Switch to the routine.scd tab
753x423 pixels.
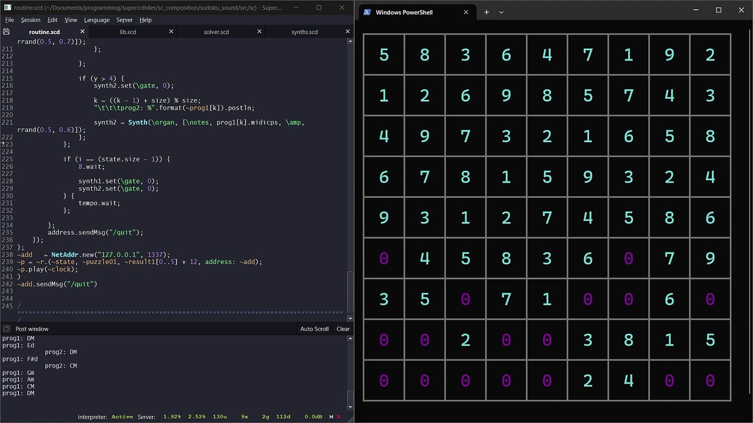[44, 32]
